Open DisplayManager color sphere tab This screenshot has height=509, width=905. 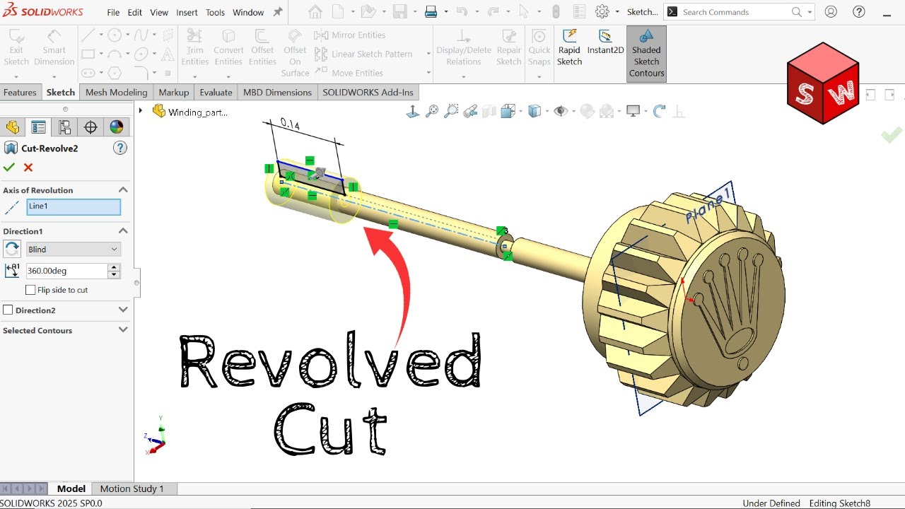pyautogui.click(x=117, y=127)
